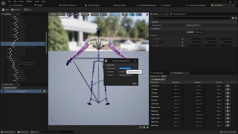
Task: Close the Add New Retarget Chain dialog
Action: click(x=135, y=61)
